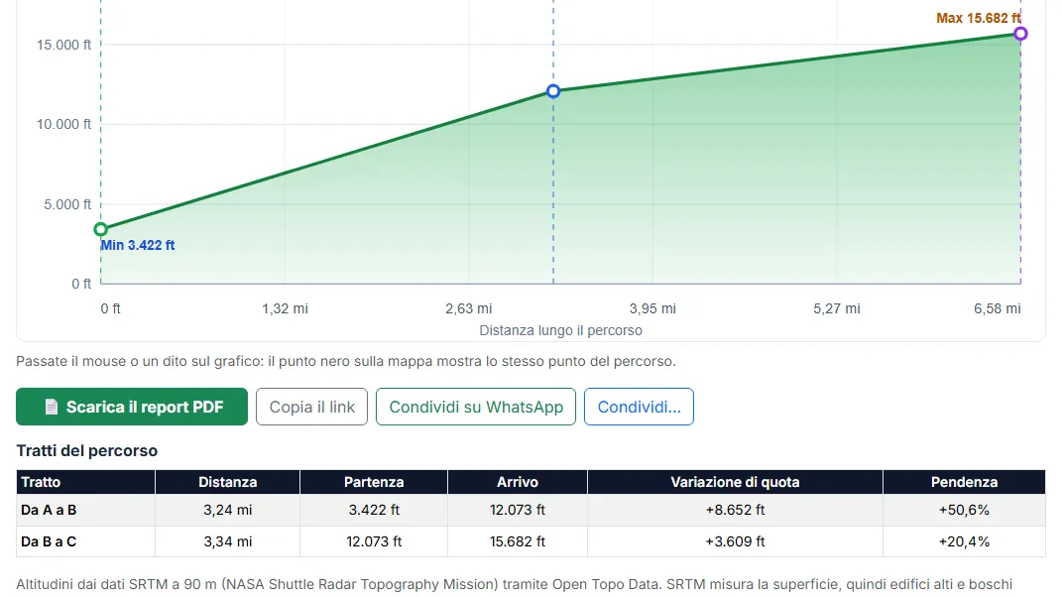
Task: Click the +20,4% slope cell
Action: point(964,541)
